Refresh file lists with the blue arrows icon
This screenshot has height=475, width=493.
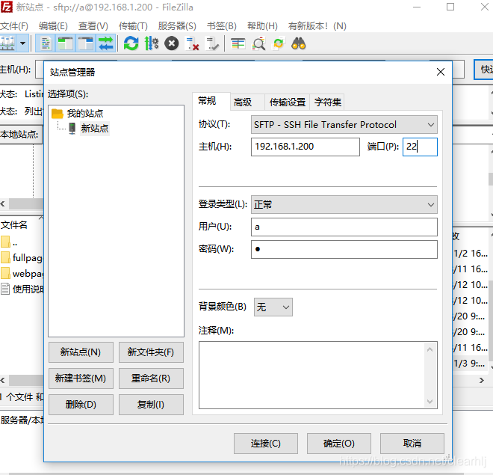tap(131, 43)
